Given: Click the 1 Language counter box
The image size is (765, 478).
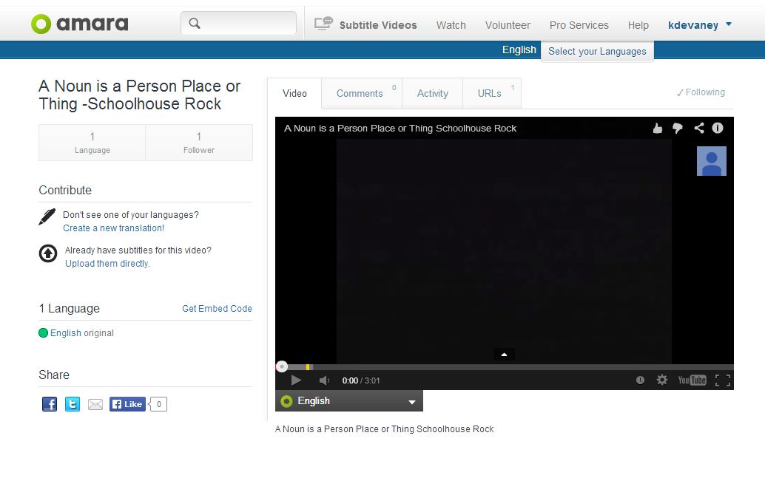Looking at the screenshot, I should (x=92, y=143).
